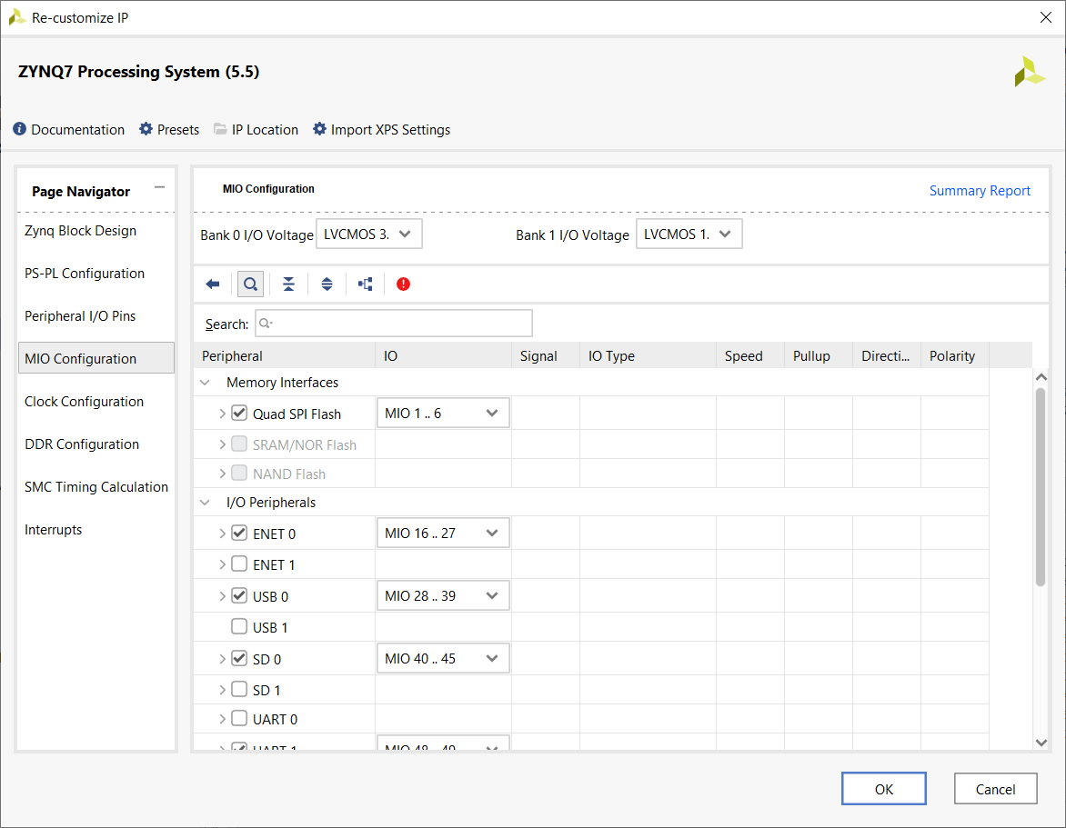Click the Cancel button
The width and height of the screenshot is (1066, 828).
tap(995, 789)
